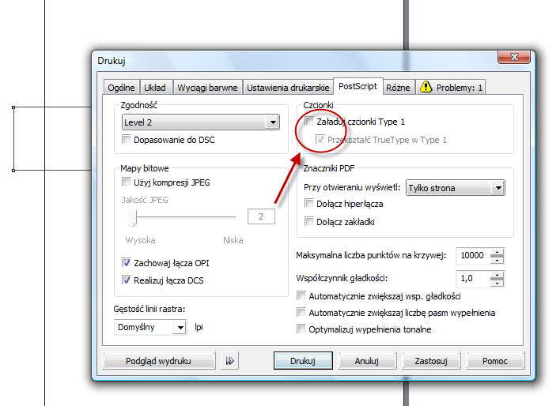Image resolution: width=560 pixels, height=406 pixels.
Task: Decrease the smoothness coefficient value
Action: (497, 282)
